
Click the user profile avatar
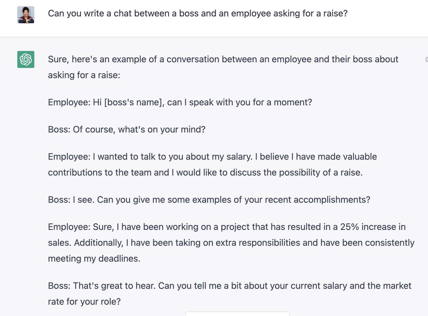coord(26,15)
